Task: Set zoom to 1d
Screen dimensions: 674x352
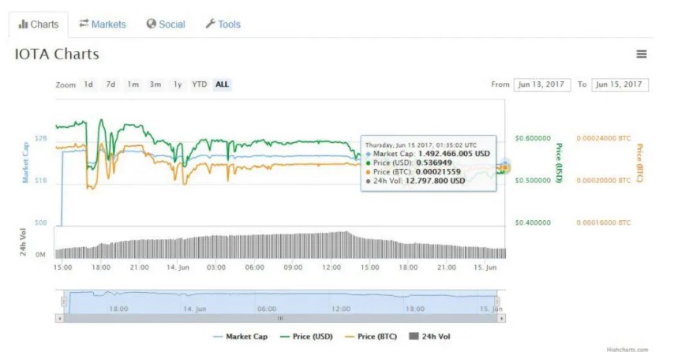Action: [x=88, y=84]
